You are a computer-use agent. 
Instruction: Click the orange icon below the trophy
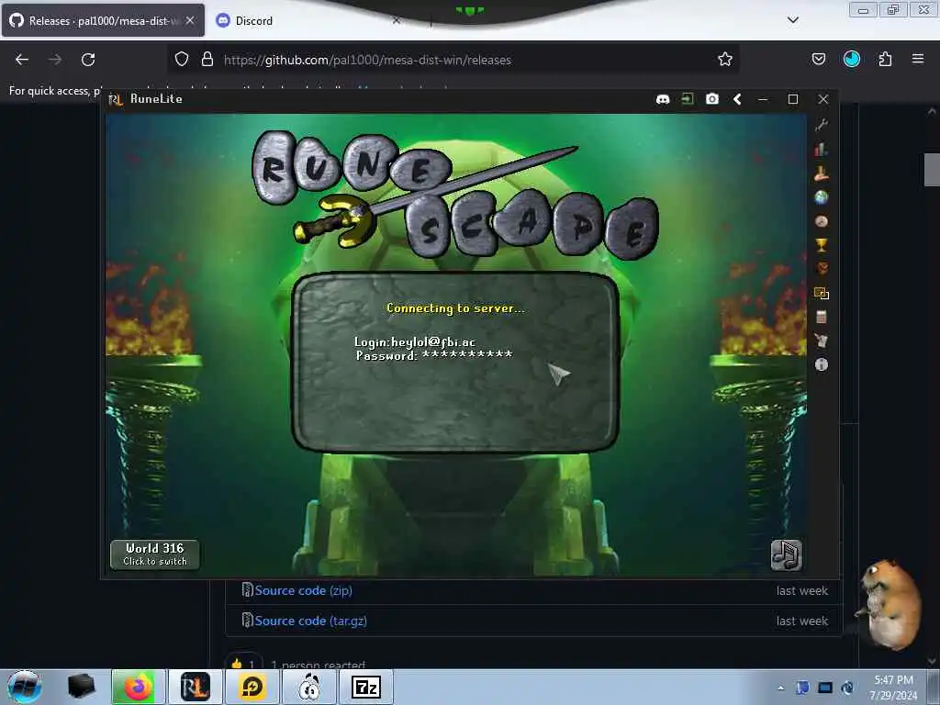tap(822, 269)
